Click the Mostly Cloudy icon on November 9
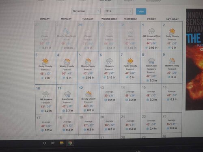Screen dimensions: 203x152 pos(172,61)
